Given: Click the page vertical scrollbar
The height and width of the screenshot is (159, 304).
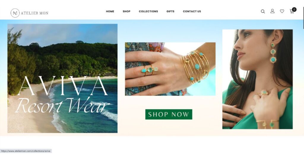Looking at the screenshot, I should click(x=303, y=18).
